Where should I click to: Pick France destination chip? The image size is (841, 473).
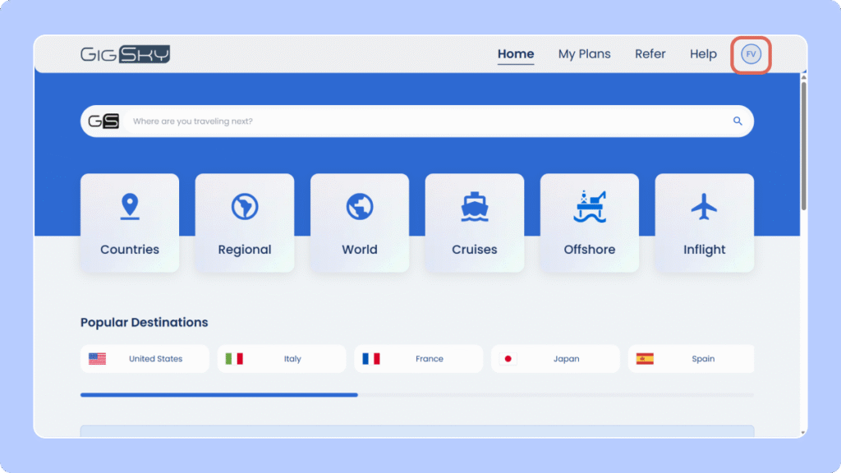[x=419, y=359]
